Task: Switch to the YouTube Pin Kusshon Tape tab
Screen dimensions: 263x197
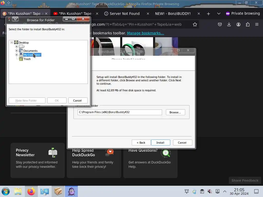Action: click(76, 14)
